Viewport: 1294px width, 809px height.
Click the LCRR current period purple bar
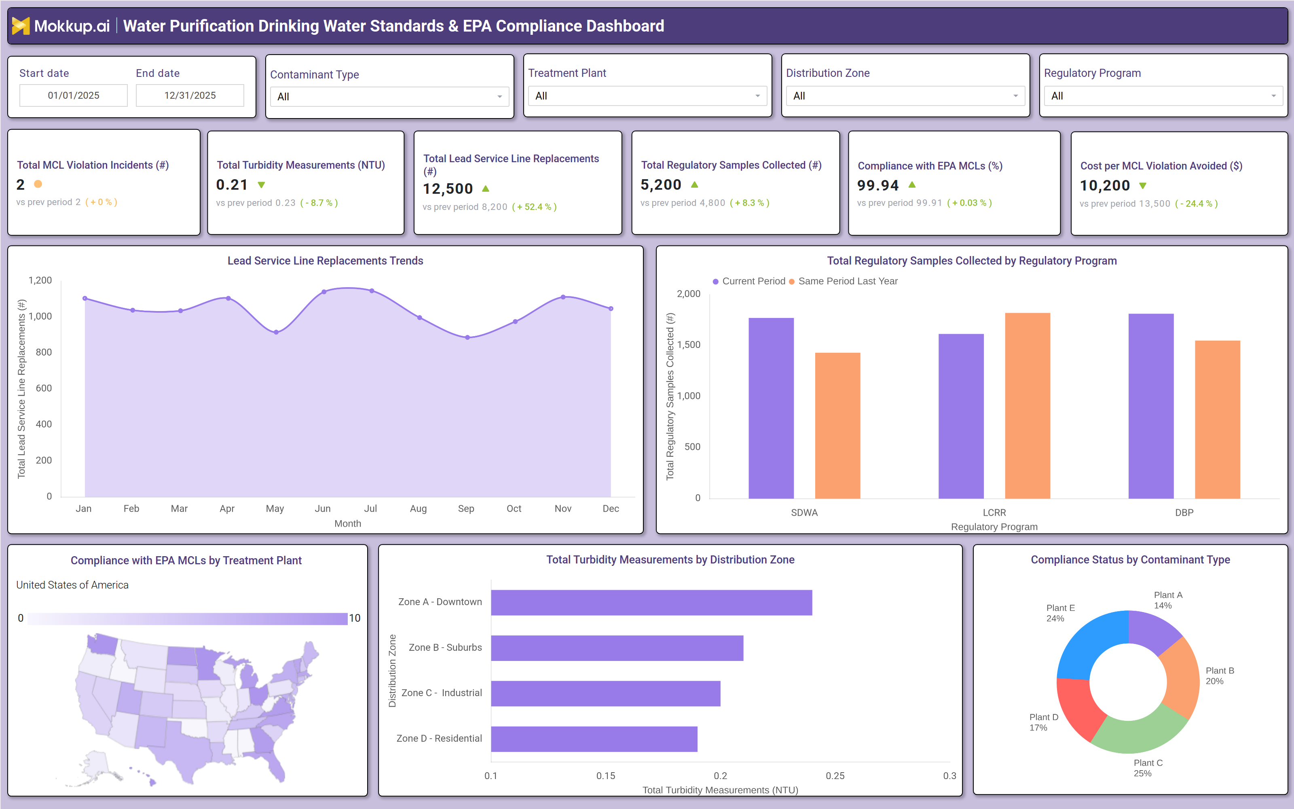coord(961,416)
